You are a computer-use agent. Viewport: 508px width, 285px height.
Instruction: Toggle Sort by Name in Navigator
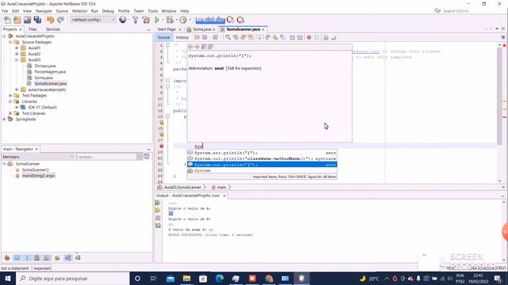67,258
